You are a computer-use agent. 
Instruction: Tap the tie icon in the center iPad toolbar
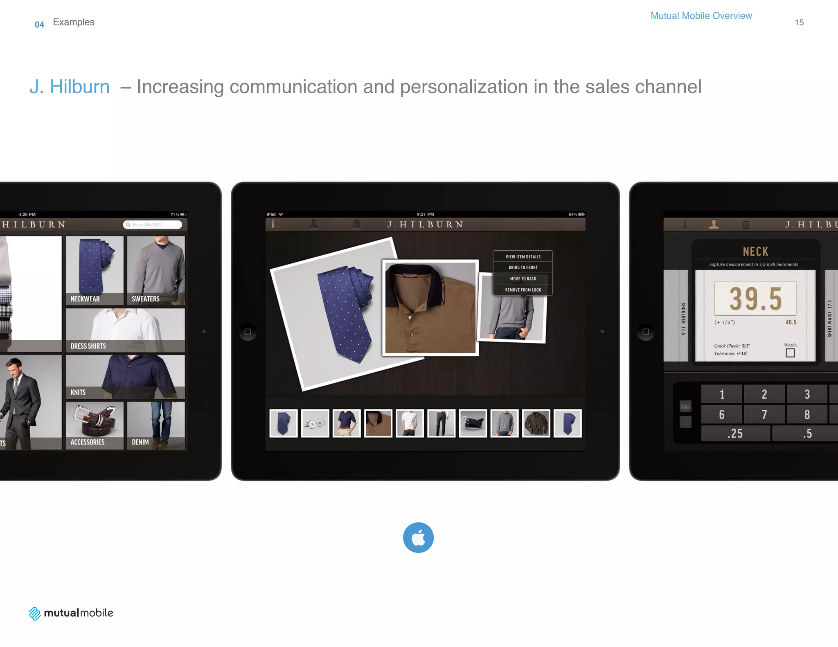tap(273, 224)
